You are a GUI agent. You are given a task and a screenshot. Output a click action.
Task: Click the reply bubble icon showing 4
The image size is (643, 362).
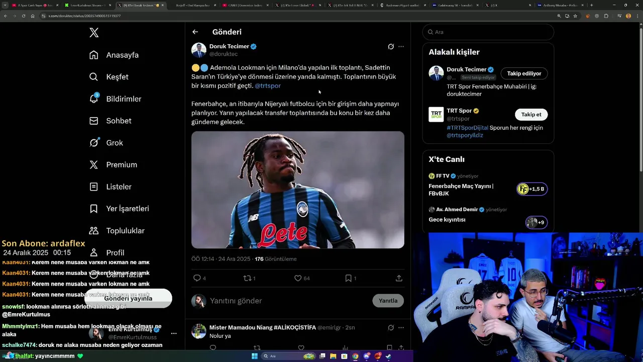coord(197,278)
